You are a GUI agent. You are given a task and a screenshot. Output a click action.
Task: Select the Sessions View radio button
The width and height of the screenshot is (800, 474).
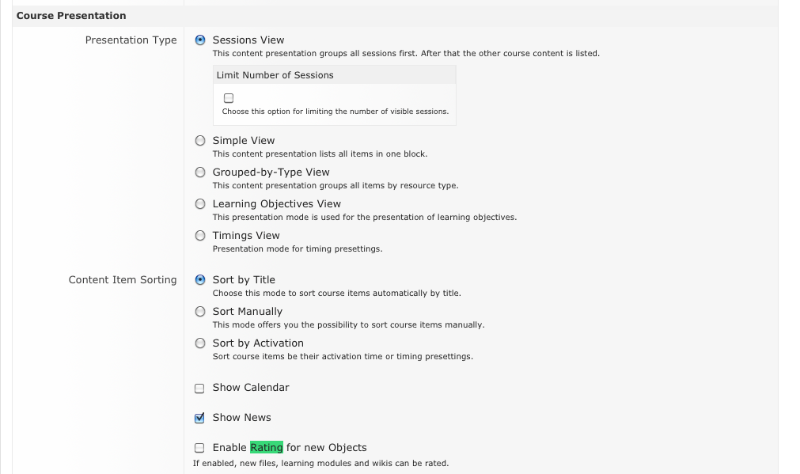[x=200, y=40]
